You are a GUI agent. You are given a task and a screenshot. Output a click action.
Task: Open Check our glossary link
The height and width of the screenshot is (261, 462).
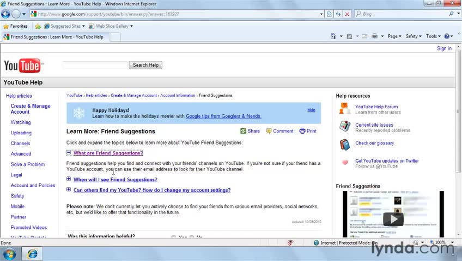tap(374, 143)
